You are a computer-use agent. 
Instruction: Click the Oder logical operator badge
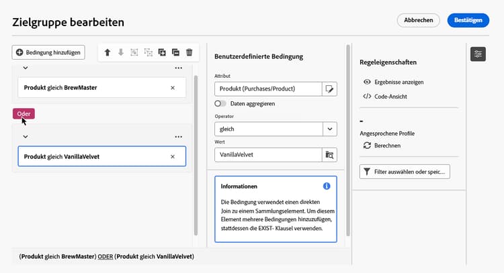[x=24, y=113]
